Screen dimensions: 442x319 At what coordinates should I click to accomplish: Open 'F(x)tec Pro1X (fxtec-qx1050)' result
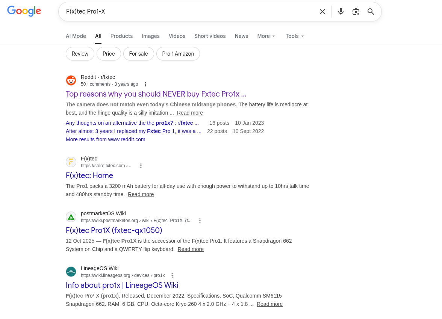tap(114, 231)
